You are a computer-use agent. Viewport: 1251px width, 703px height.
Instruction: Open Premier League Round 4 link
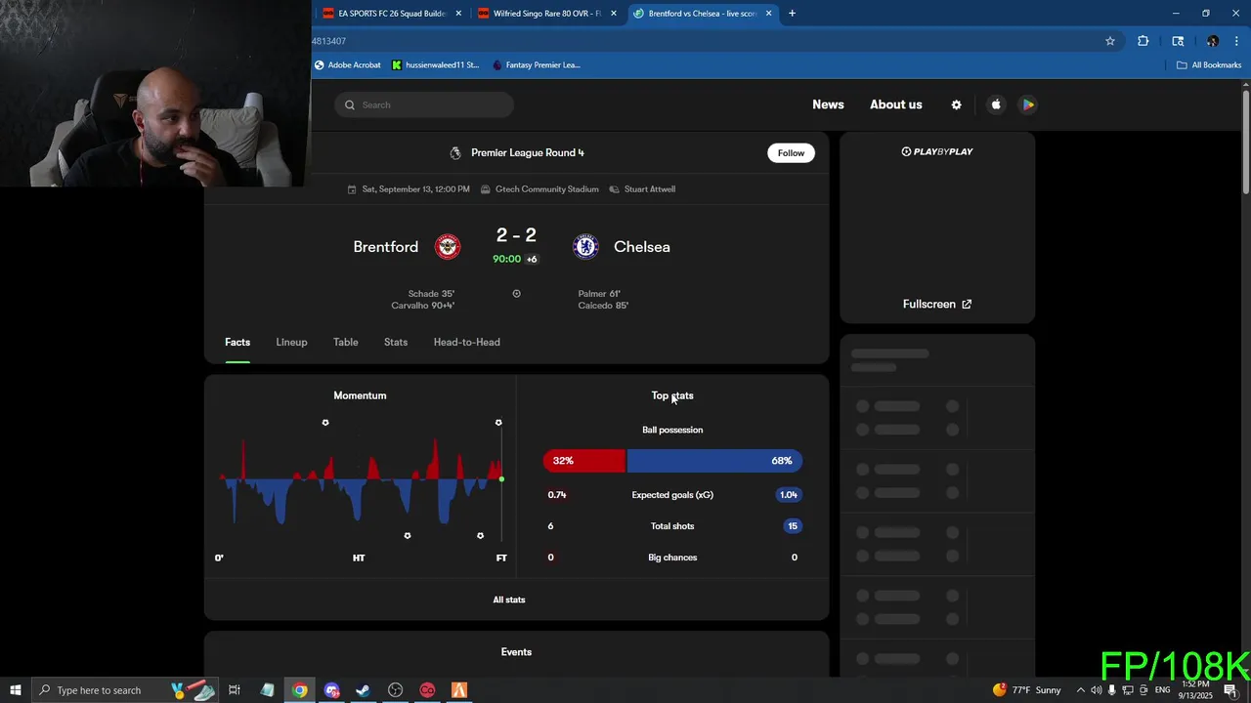coord(528,152)
